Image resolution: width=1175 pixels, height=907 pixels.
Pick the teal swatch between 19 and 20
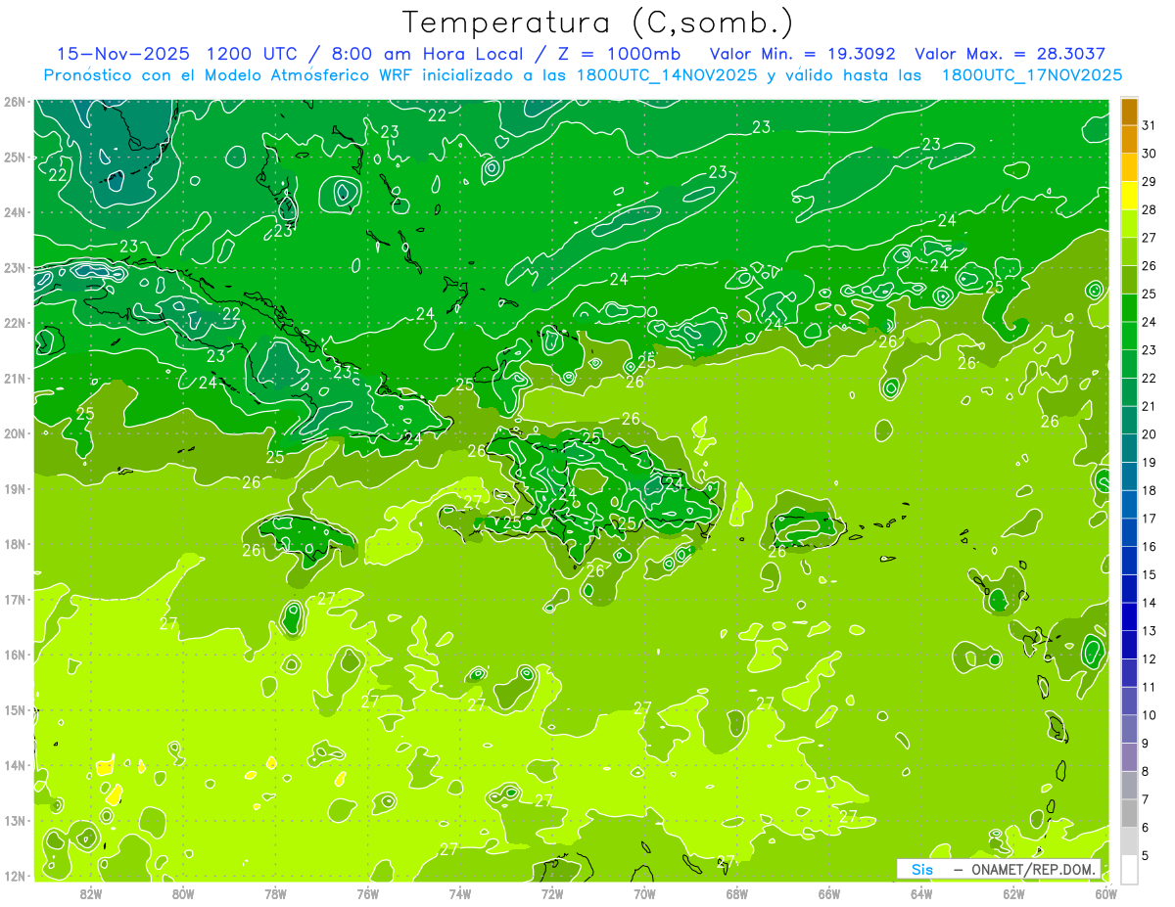1129,448
